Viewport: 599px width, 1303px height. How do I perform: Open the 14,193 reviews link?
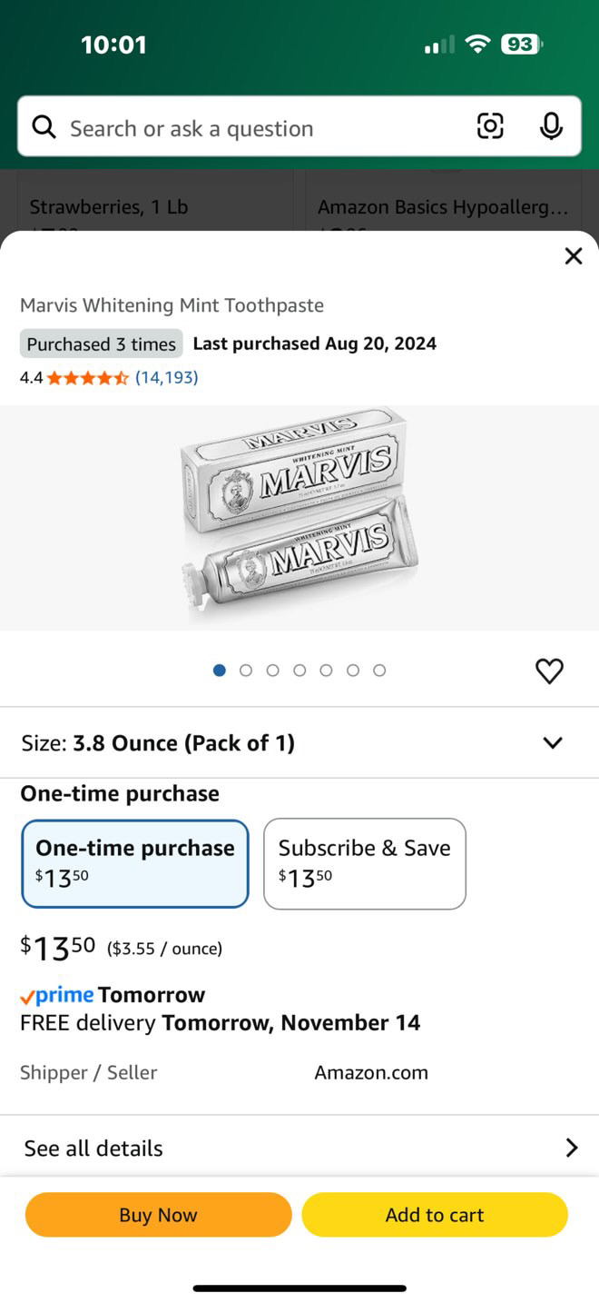[x=166, y=377]
